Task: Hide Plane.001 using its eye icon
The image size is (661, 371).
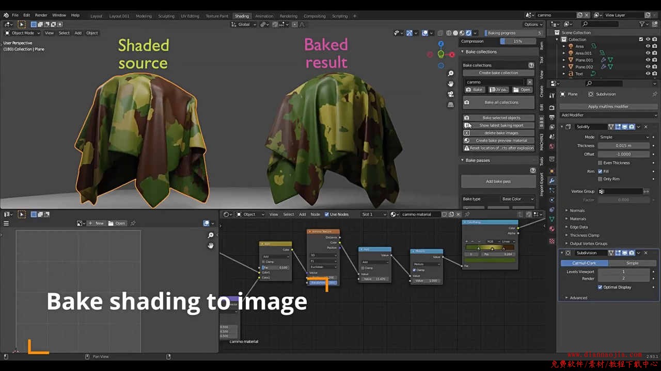Action: pos(648,60)
